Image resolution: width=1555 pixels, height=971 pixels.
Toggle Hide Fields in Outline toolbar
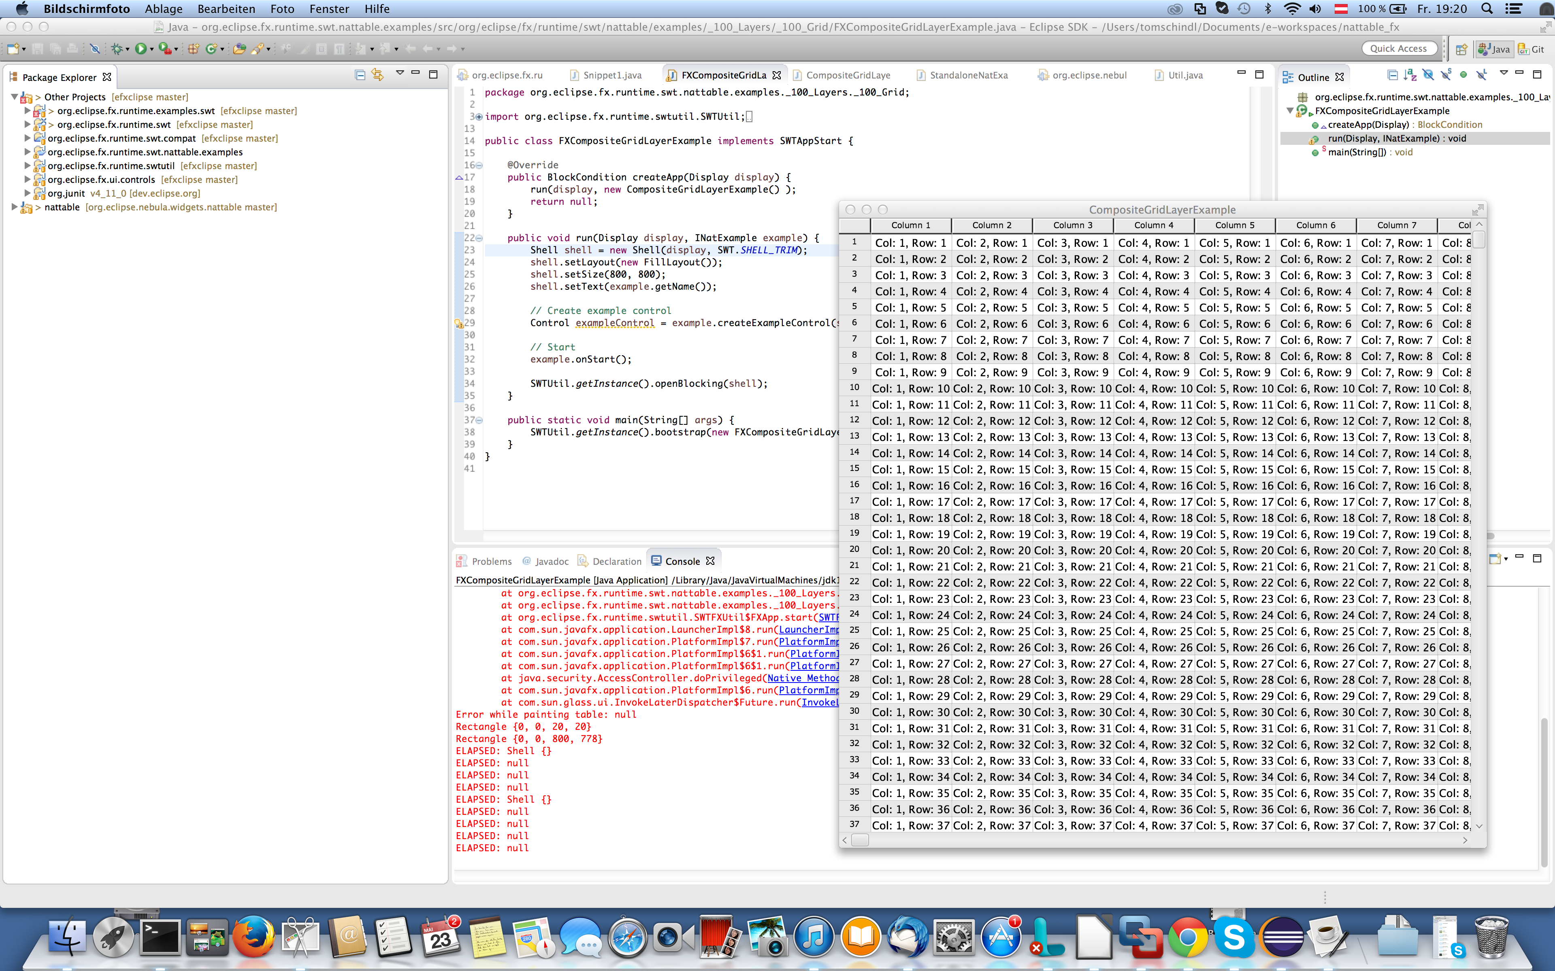click(1428, 75)
